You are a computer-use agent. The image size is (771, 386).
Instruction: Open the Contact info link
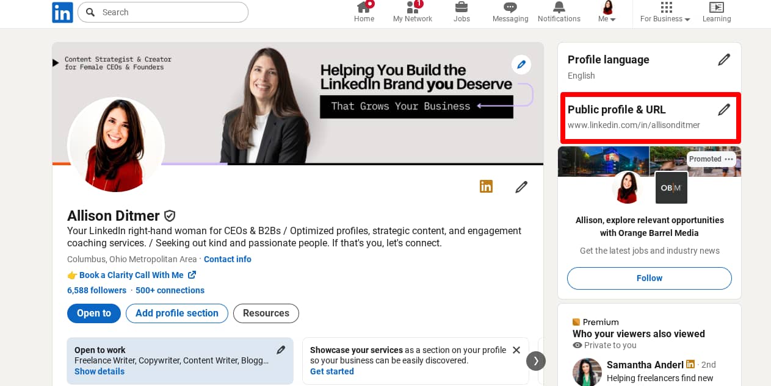pyautogui.click(x=227, y=259)
